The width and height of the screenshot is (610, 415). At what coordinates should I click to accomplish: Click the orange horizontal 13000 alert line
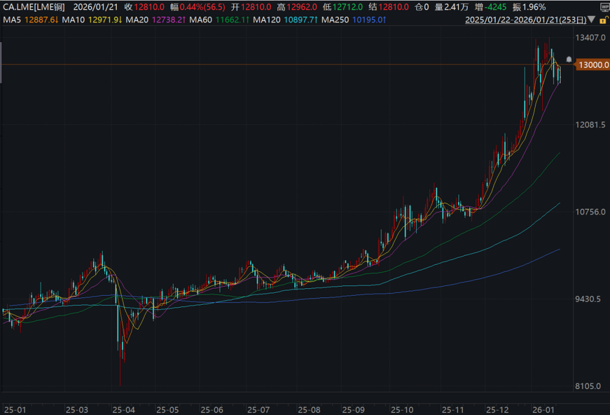[x=282, y=64]
